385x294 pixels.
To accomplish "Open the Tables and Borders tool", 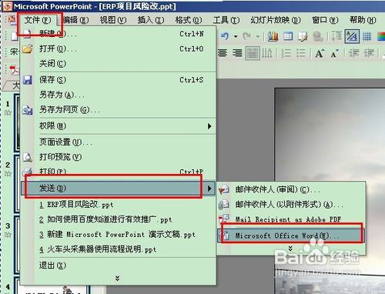I will coord(303,36).
